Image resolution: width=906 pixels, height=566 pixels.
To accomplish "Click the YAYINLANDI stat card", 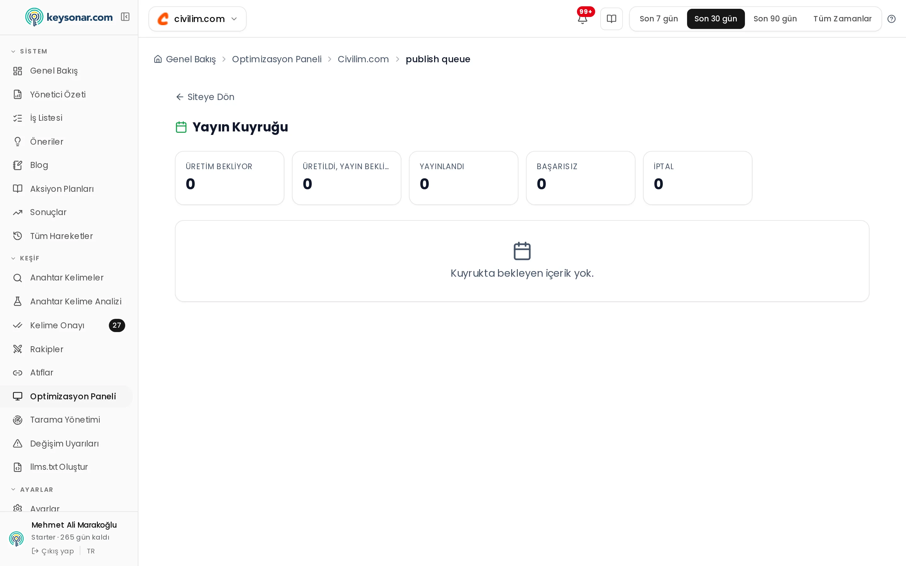I will pyautogui.click(x=463, y=178).
